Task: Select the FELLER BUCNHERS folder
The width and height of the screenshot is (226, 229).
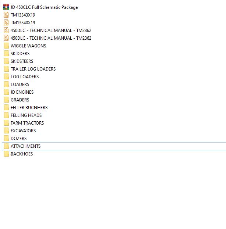Action: (x=29, y=108)
